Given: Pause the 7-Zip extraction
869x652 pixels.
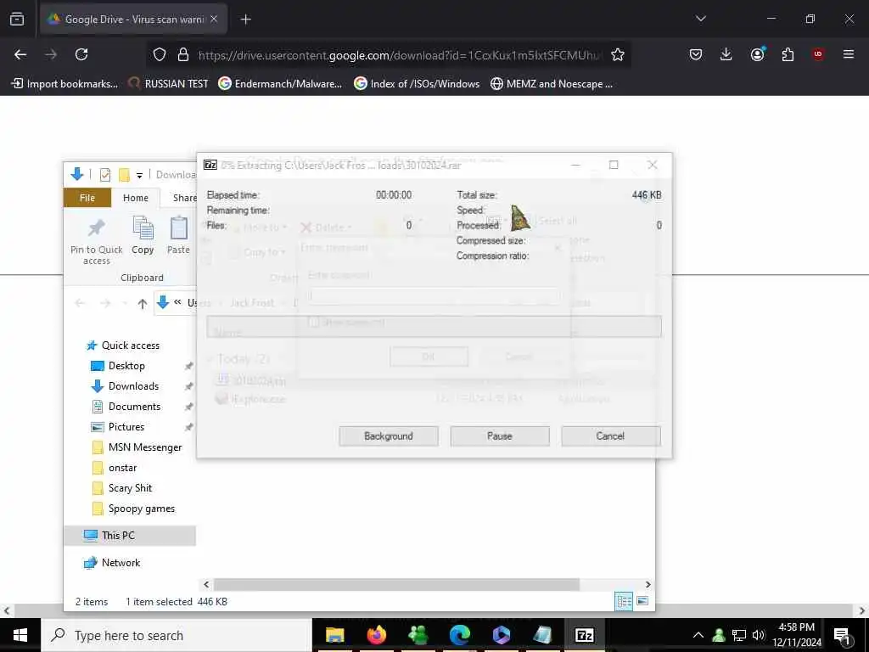Looking at the screenshot, I should tap(499, 436).
